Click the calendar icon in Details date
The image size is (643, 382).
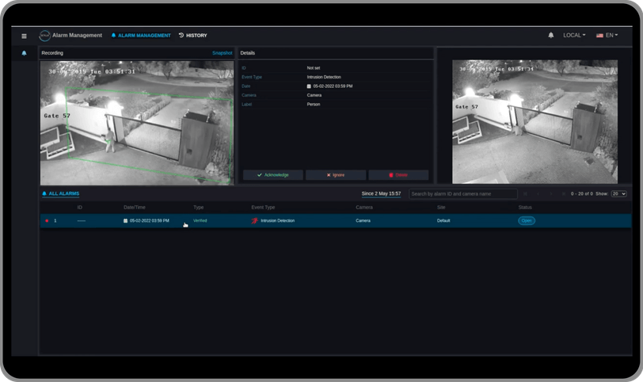point(309,86)
